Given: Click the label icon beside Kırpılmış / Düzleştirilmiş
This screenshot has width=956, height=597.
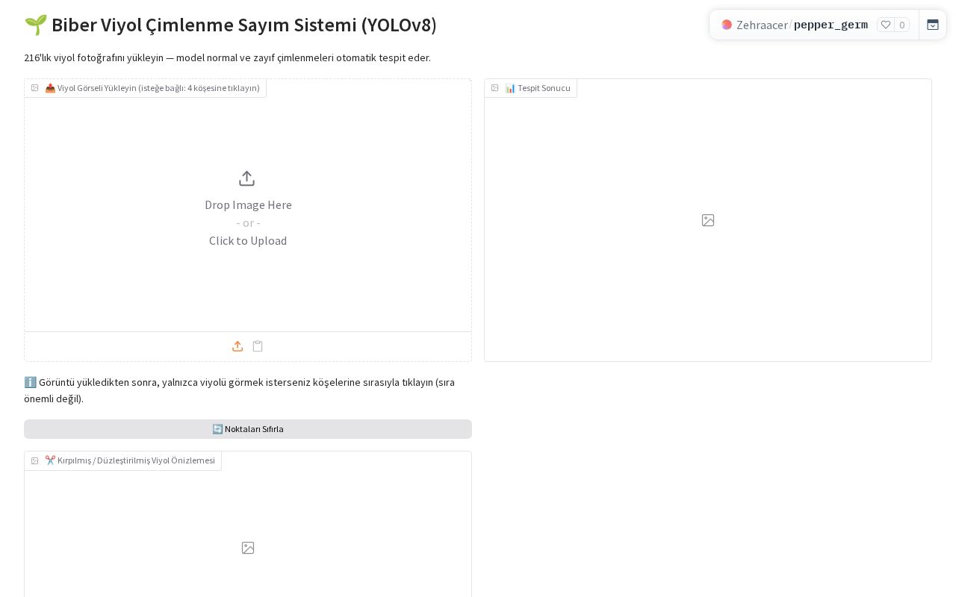Looking at the screenshot, I should click(x=34, y=460).
